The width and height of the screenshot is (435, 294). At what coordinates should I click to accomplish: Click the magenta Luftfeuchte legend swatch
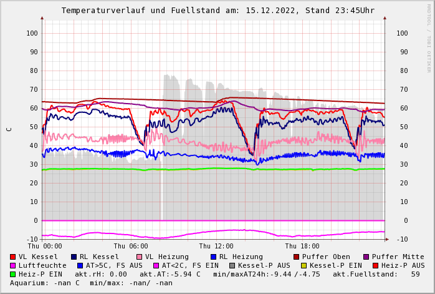tap(13, 266)
